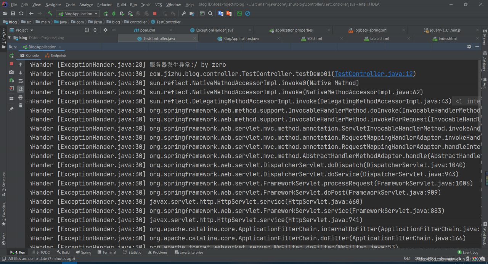Click the 'jizhu' breadcrumb folder
The width and height of the screenshot is (488, 264).
tap(95, 22)
